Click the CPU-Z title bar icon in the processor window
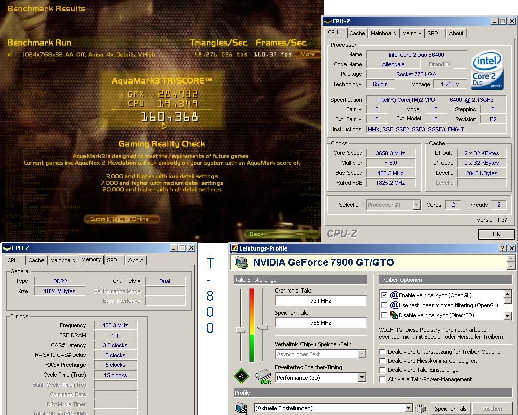 328,21
